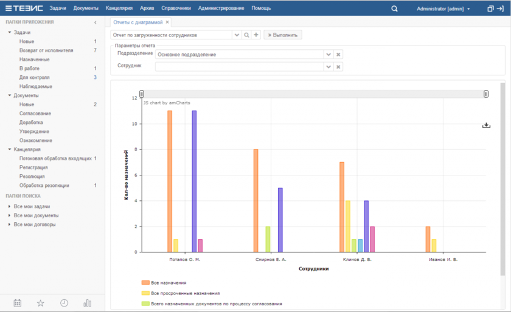The height and width of the screenshot is (312, 511).
Task: Open the Справочники menu
Action: tap(176, 8)
